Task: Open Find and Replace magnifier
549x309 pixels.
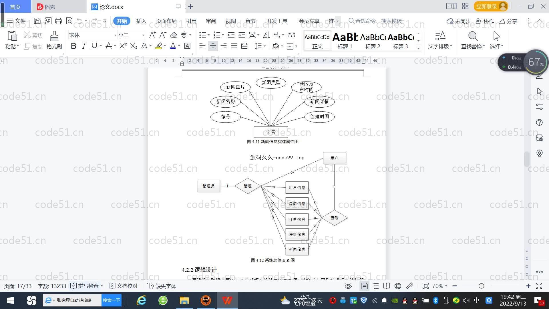Action: coord(473,36)
